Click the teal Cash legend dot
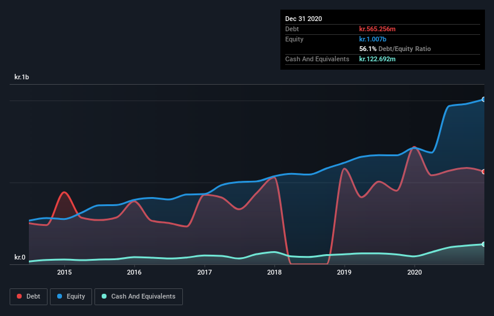 [x=104, y=296]
